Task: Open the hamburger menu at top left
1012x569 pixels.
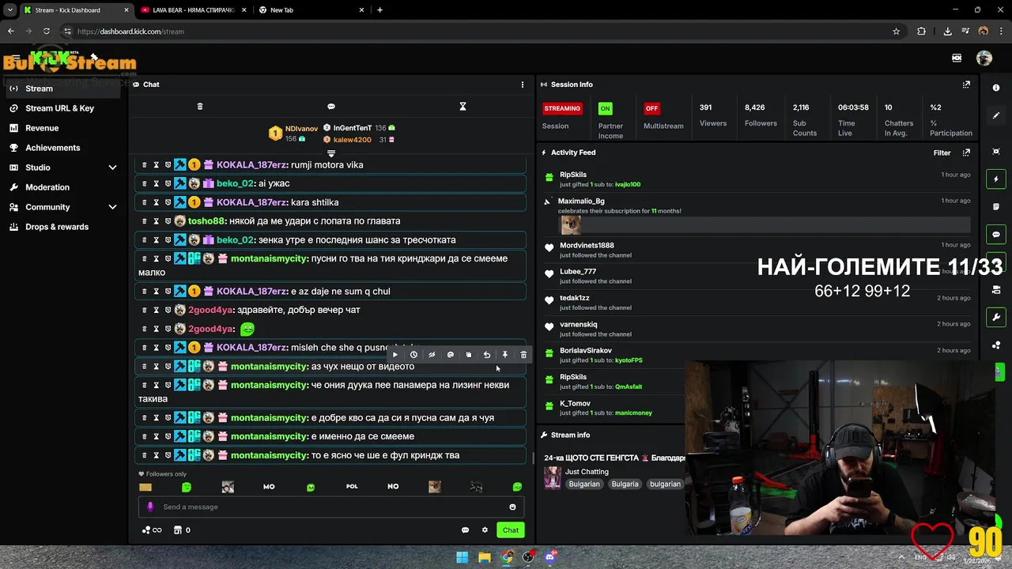Action: [15, 58]
